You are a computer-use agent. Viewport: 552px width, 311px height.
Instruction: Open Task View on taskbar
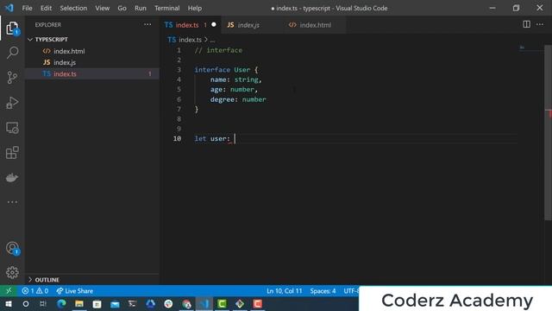coord(43,303)
